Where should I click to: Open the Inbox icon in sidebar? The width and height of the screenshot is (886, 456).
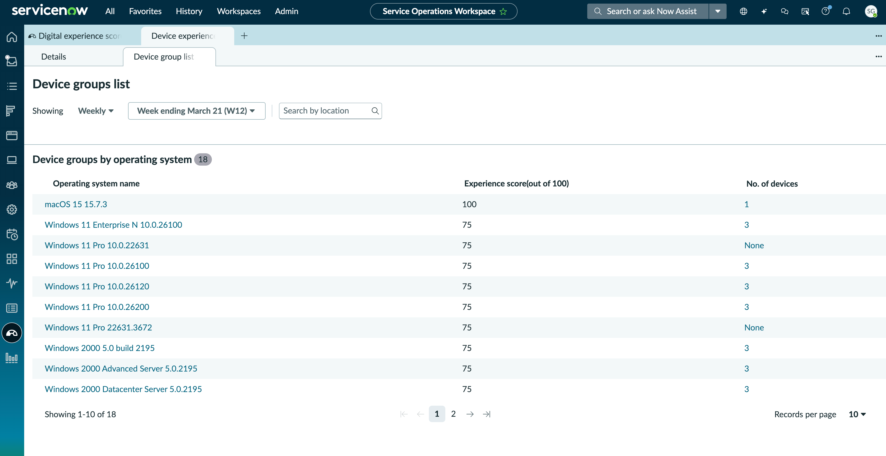click(x=12, y=61)
